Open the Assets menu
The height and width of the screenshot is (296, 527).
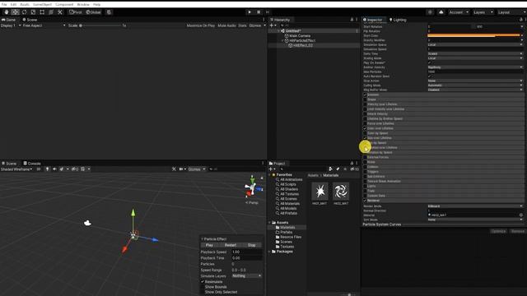tap(25, 4)
